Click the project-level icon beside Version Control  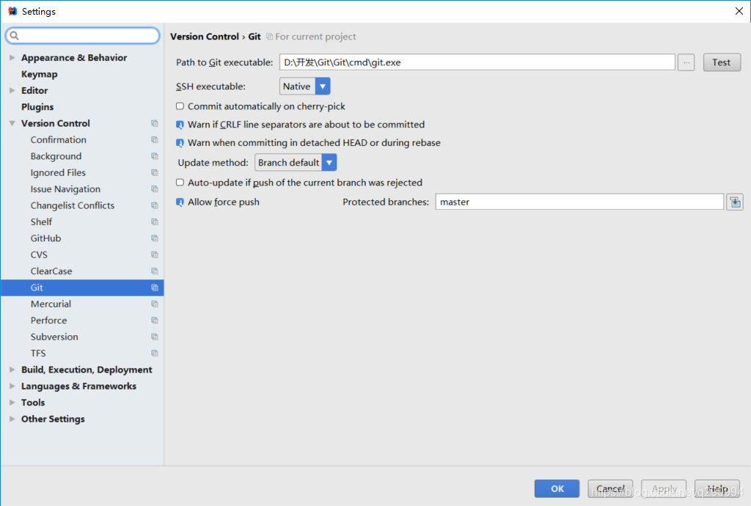coord(154,123)
